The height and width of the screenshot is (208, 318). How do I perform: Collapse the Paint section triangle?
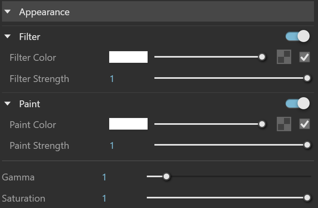pyautogui.click(x=8, y=104)
